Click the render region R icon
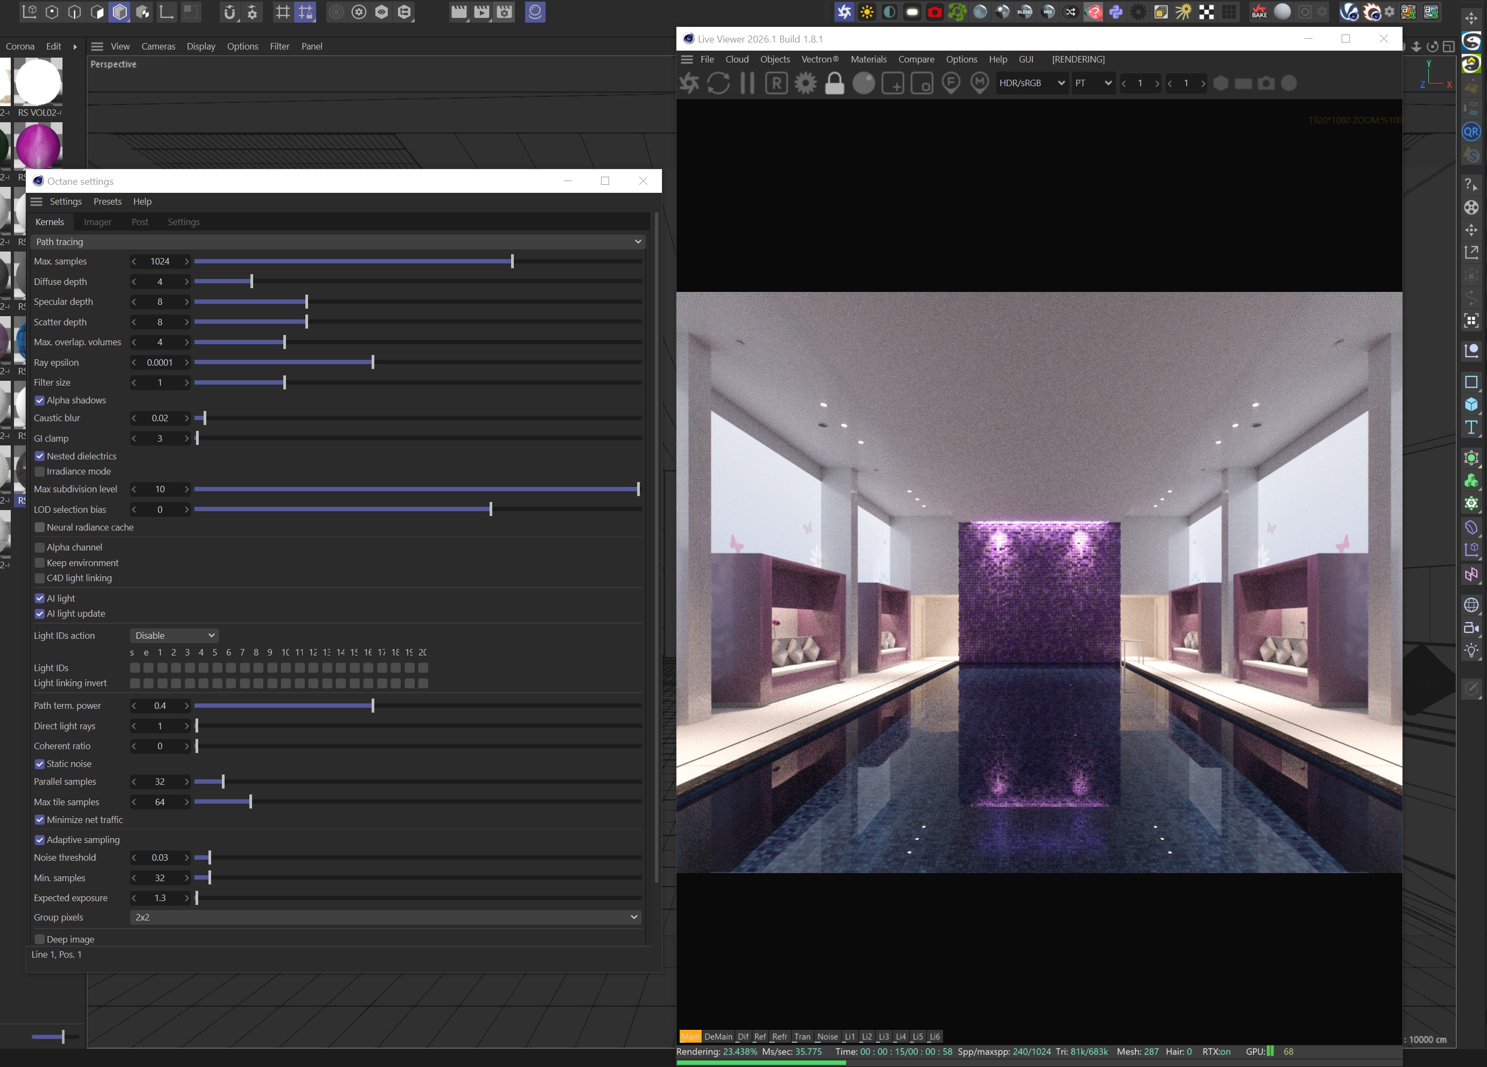 coord(776,83)
